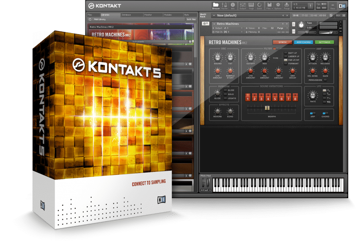362x243 pixels.
Task: Enable the Ladder LP filter type
Action: (x=286, y=56)
